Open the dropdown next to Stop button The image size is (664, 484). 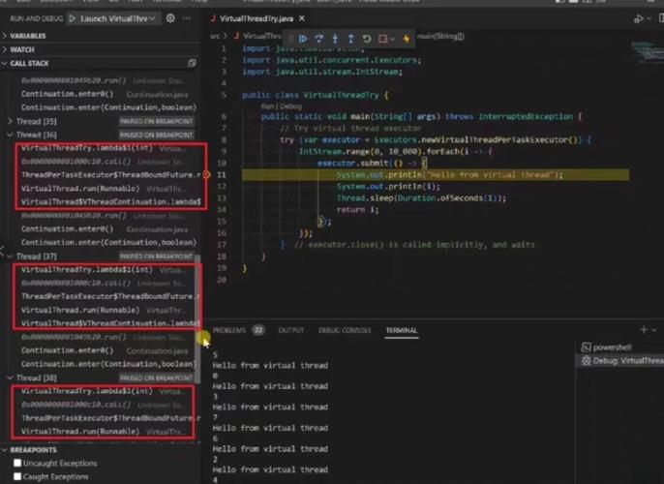pos(393,39)
